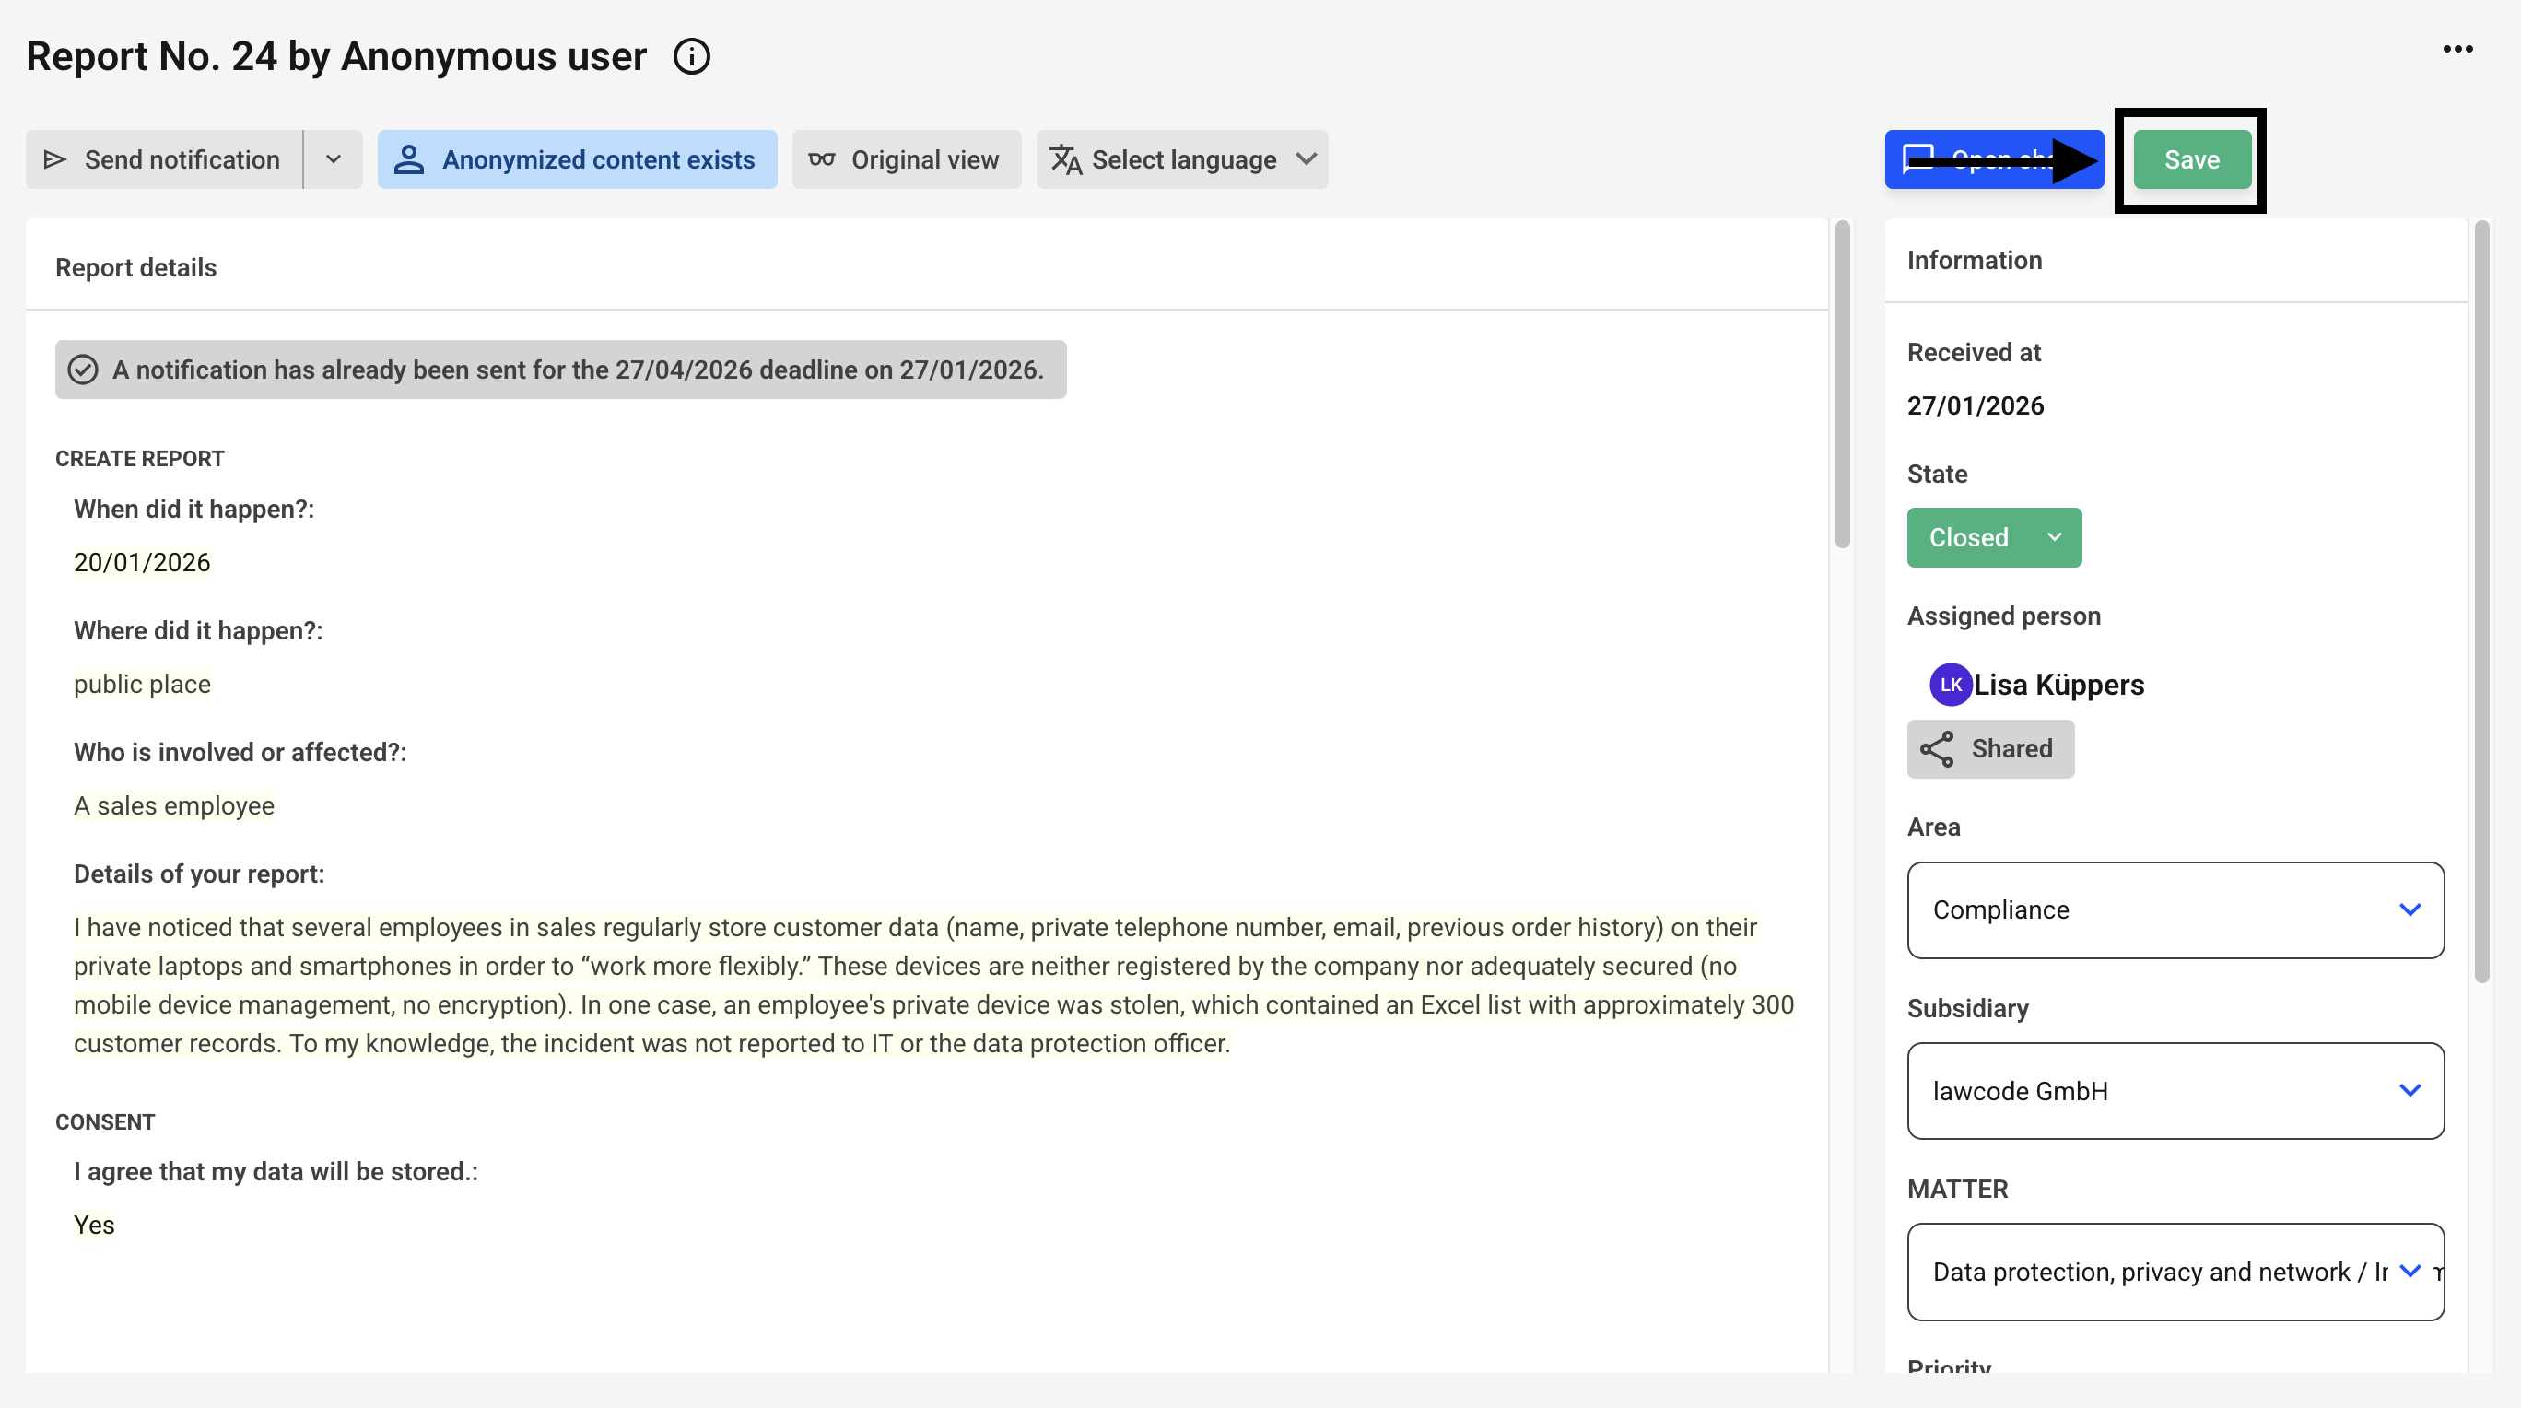The width and height of the screenshot is (2521, 1408).
Task: Expand the lawcode GmbH subsidiary dropdown
Action: pos(2175,1091)
